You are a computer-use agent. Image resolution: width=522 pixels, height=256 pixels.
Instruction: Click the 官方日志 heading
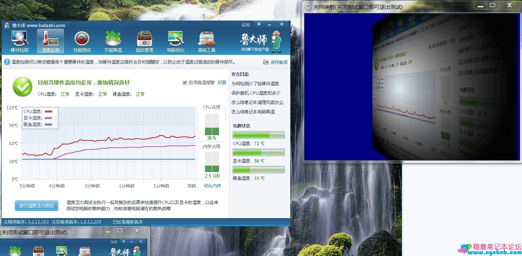(x=240, y=74)
